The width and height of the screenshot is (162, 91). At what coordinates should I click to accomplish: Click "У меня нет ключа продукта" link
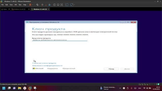(44, 63)
